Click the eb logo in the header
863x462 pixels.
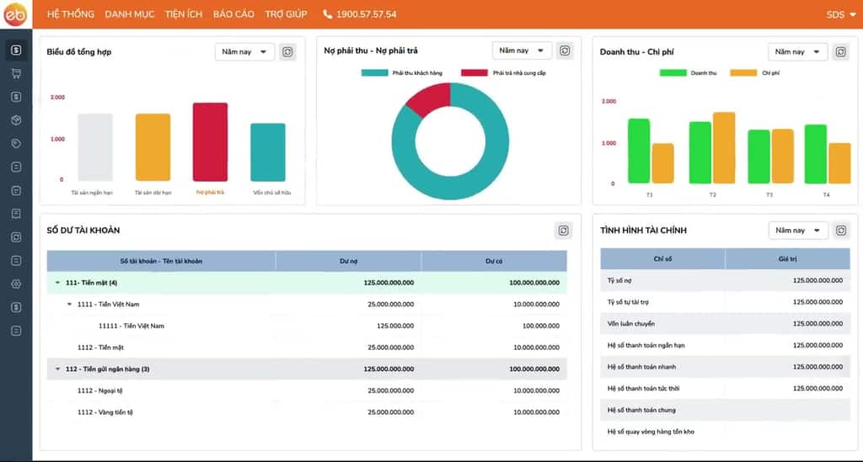coord(15,14)
